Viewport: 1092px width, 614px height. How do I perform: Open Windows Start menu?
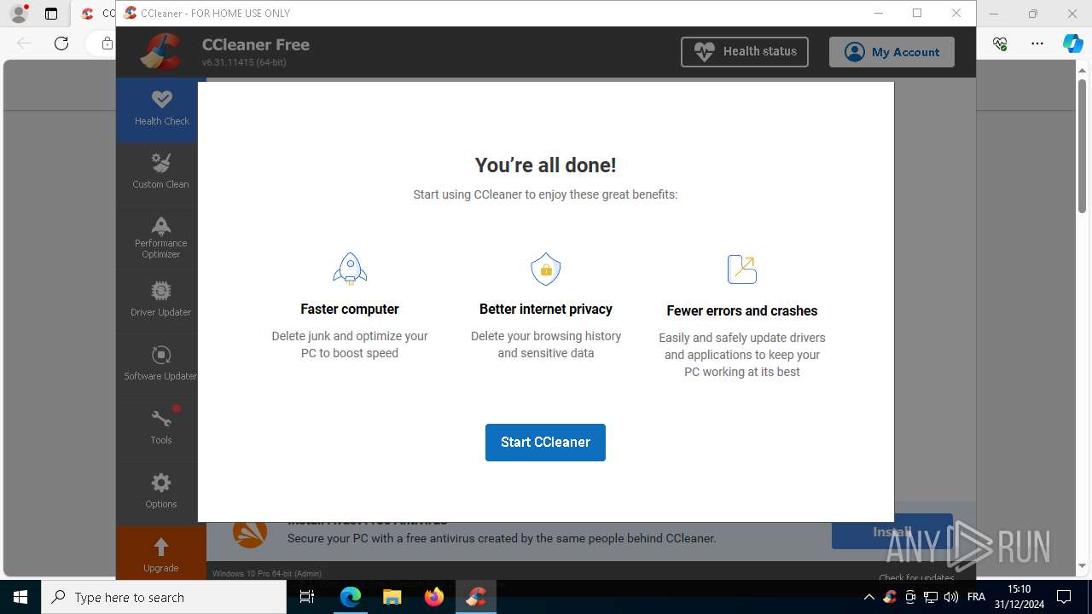coord(20,597)
